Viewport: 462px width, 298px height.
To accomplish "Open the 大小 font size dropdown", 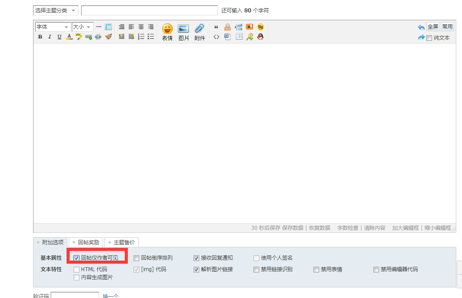I will [82, 27].
